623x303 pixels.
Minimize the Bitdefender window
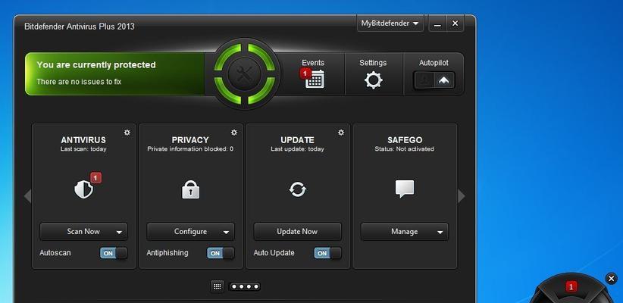(437, 23)
